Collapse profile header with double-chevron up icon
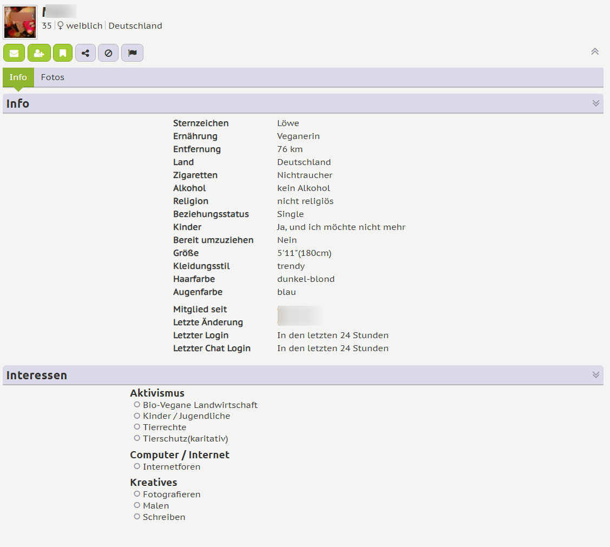The image size is (610, 547). click(595, 51)
